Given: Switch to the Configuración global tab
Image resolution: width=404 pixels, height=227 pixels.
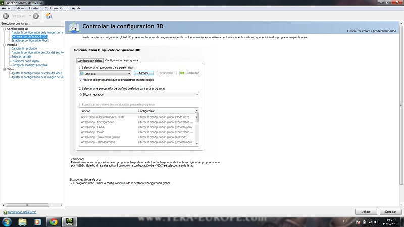Looking at the screenshot, I should click(90, 61).
